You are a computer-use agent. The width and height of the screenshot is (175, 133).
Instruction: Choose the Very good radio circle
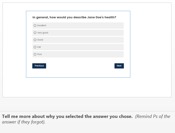pyautogui.click(x=35, y=33)
